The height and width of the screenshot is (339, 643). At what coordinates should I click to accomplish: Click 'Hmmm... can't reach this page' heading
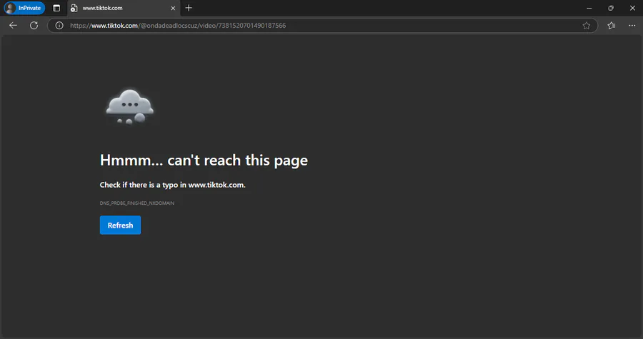click(x=204, y=160)
